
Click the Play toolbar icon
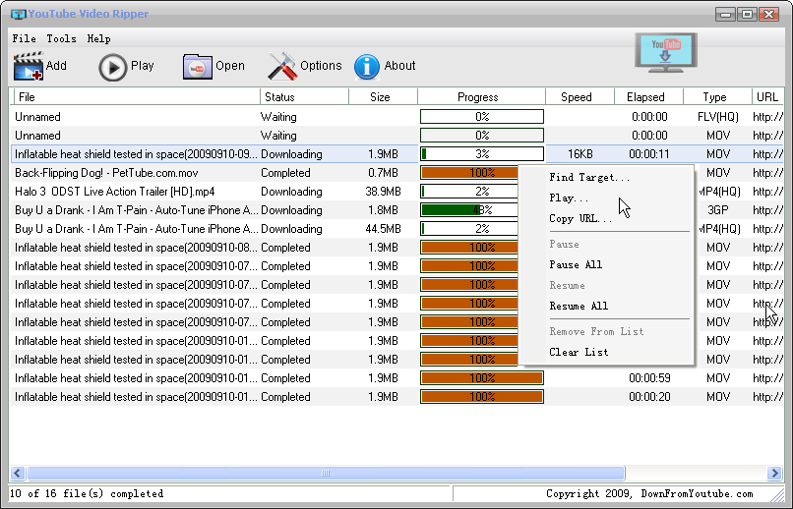click(112, 67)
